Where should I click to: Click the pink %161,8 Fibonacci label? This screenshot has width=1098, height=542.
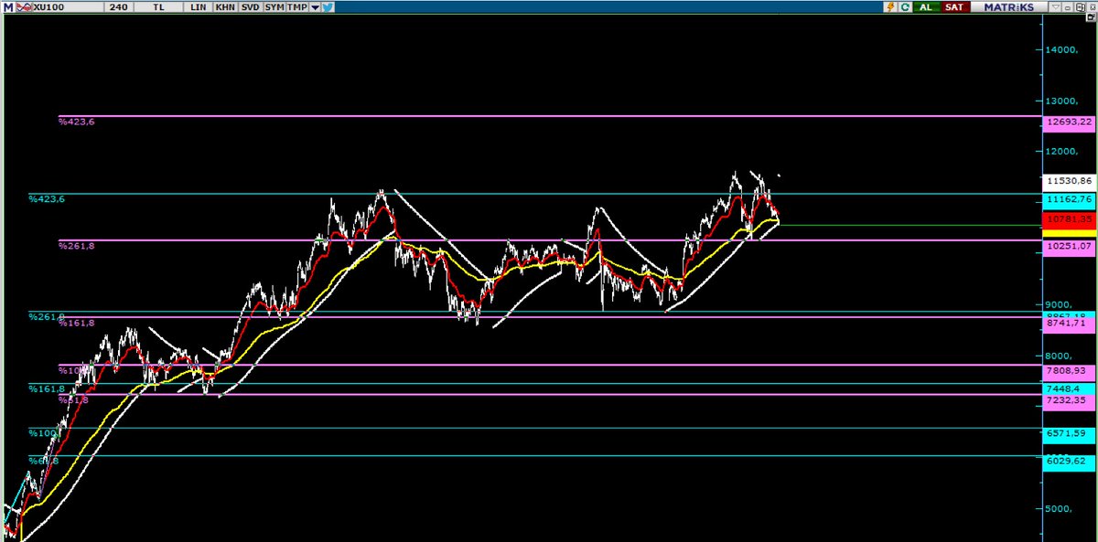click(x=76, y=323)
